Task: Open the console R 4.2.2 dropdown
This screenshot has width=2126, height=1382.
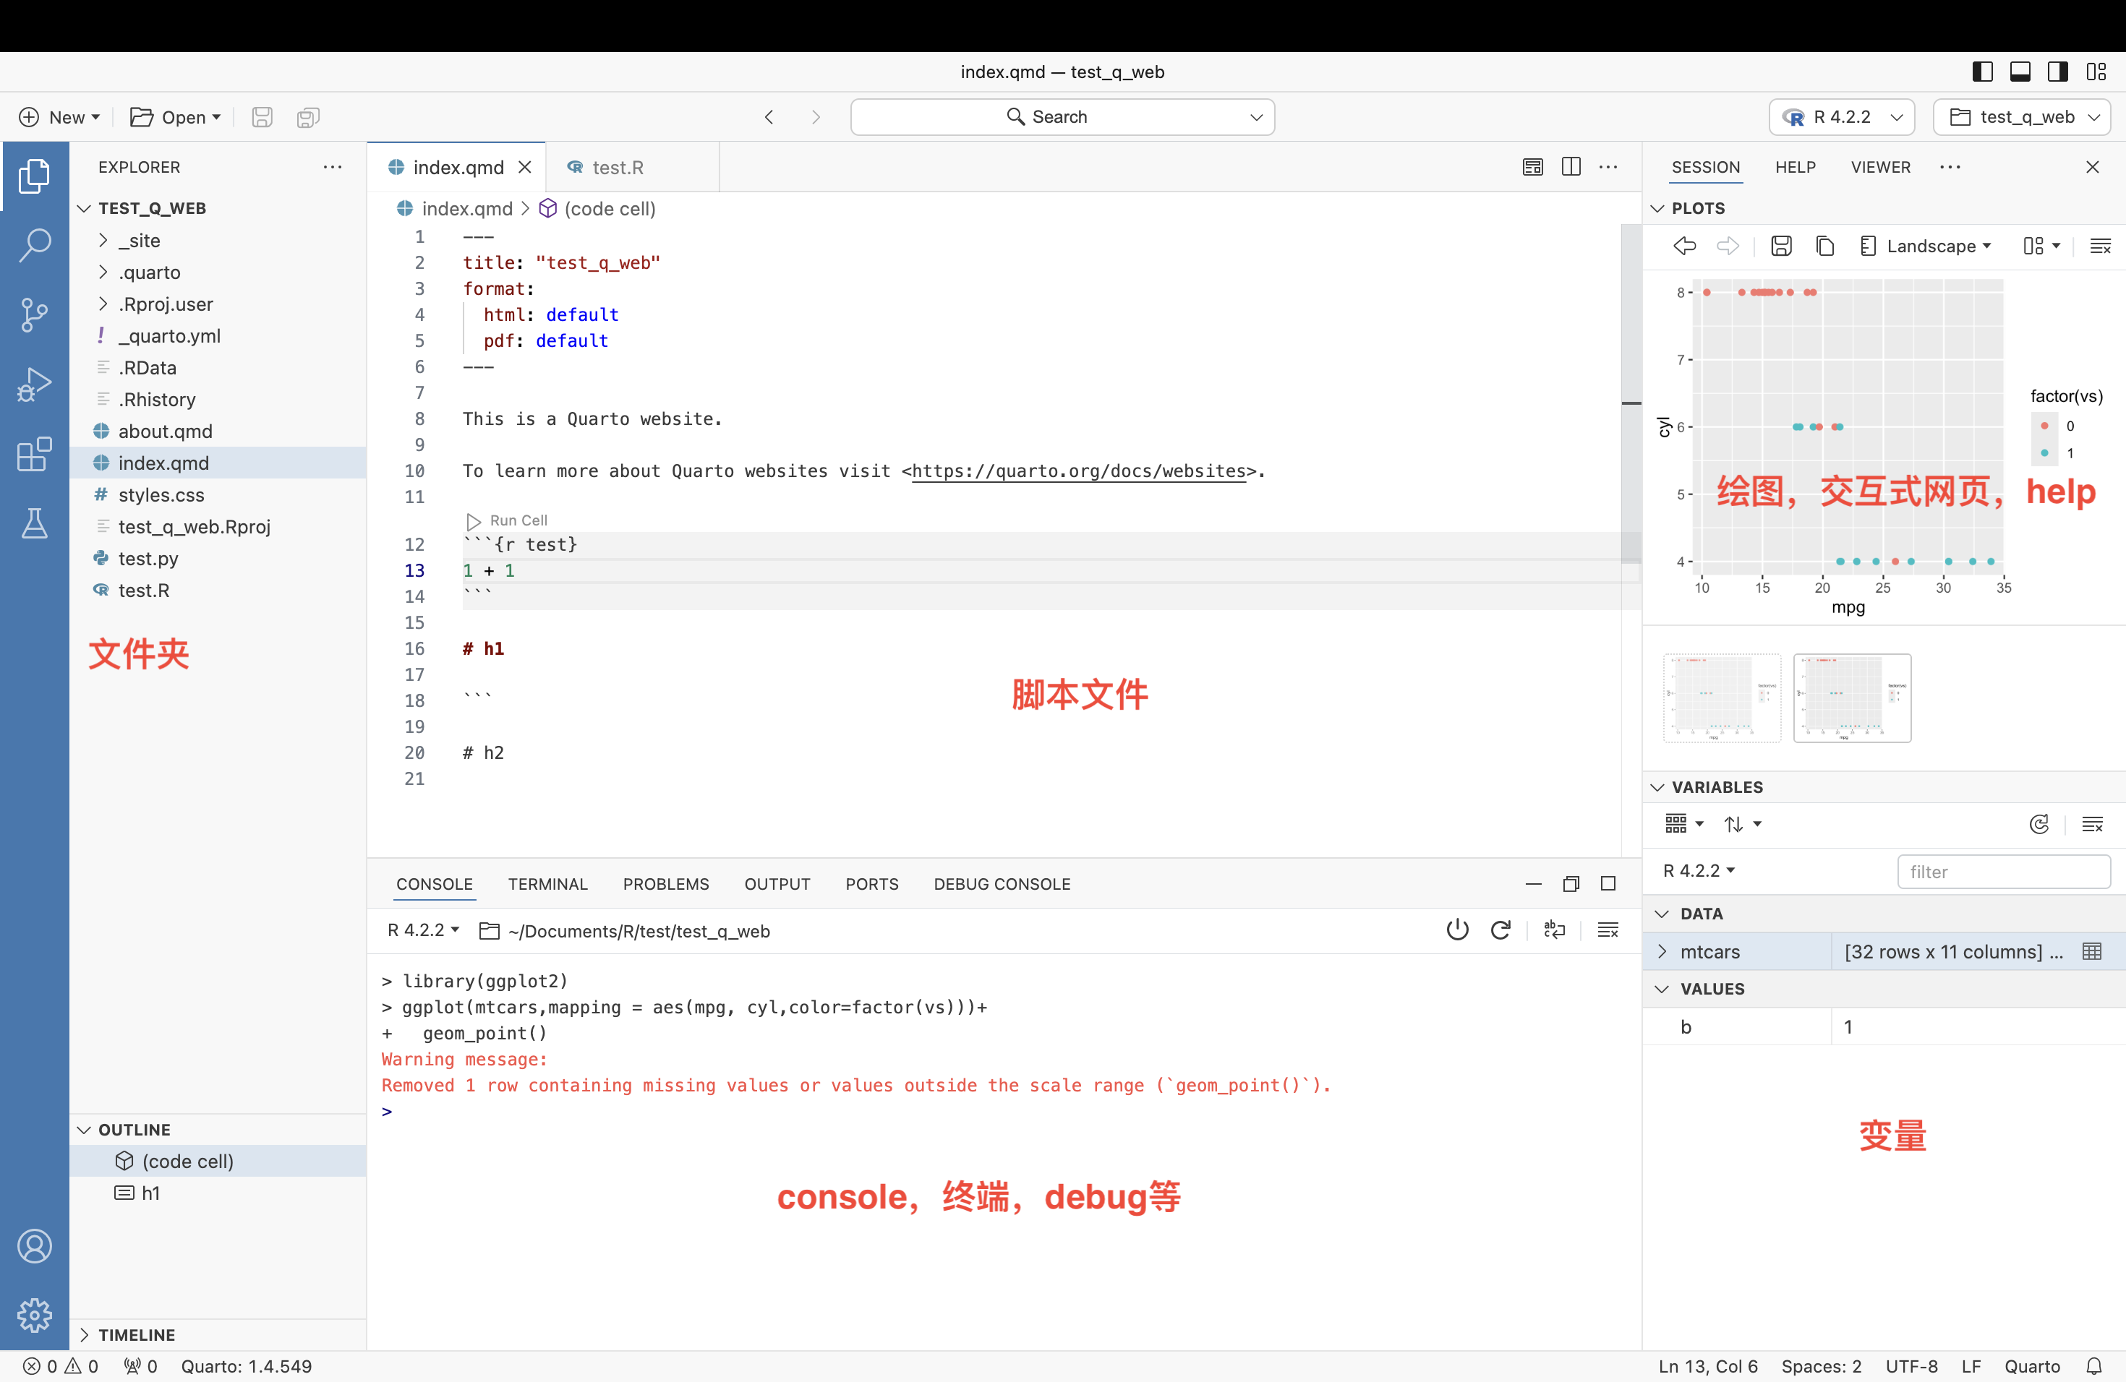Action: point(424,930)
